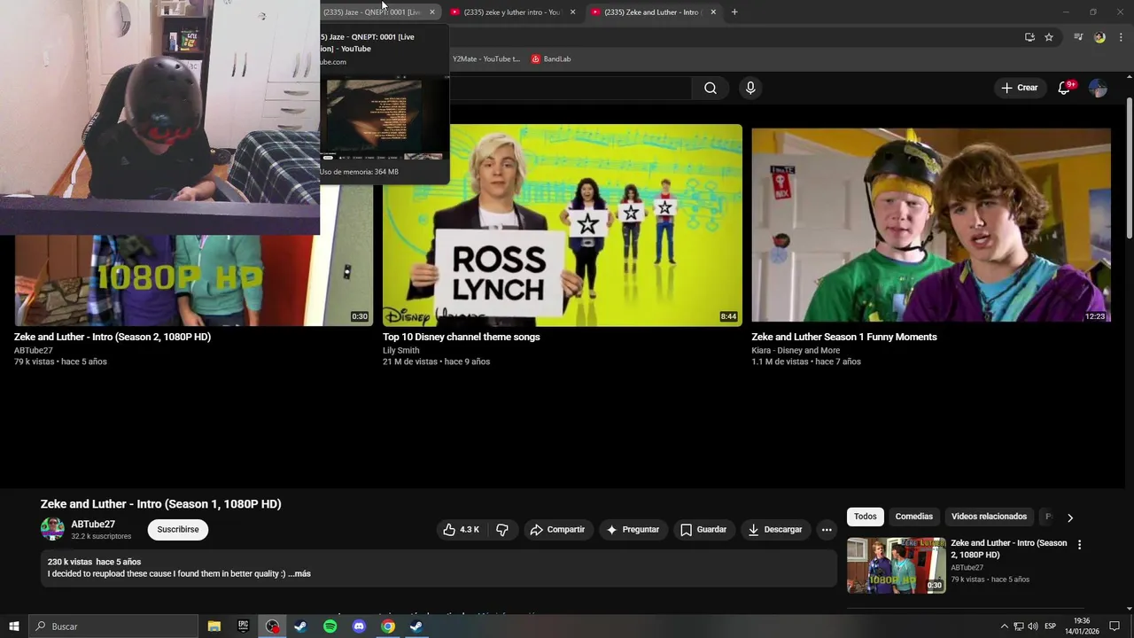Select the Comedias filter chip
Viewport: 1134px width, 638px height.
pos(913,517)
